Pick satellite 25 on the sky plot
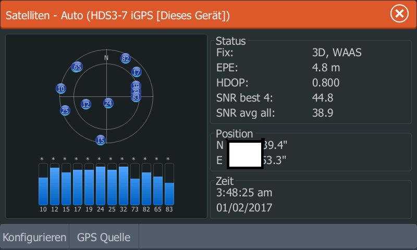 pos(65,110)
